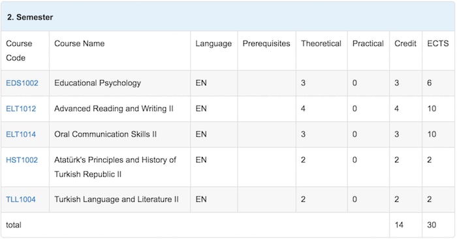Click the total credit value 14
The image size is (457, 239).
(x=399, y=225)
